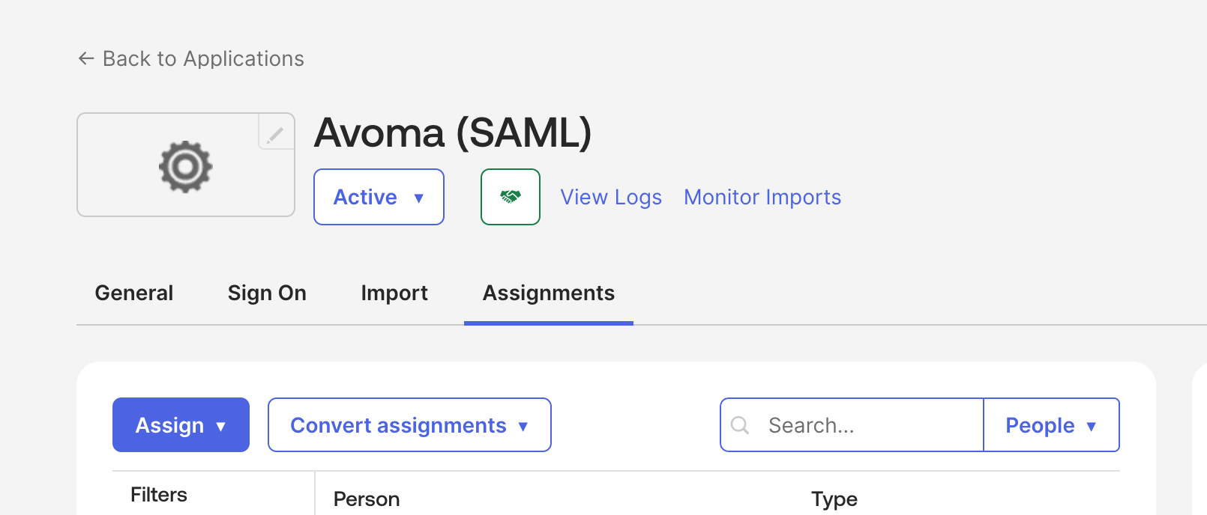Click the back arrow icon
This screenshot has height=515, width=1207.
click(85, 58)
